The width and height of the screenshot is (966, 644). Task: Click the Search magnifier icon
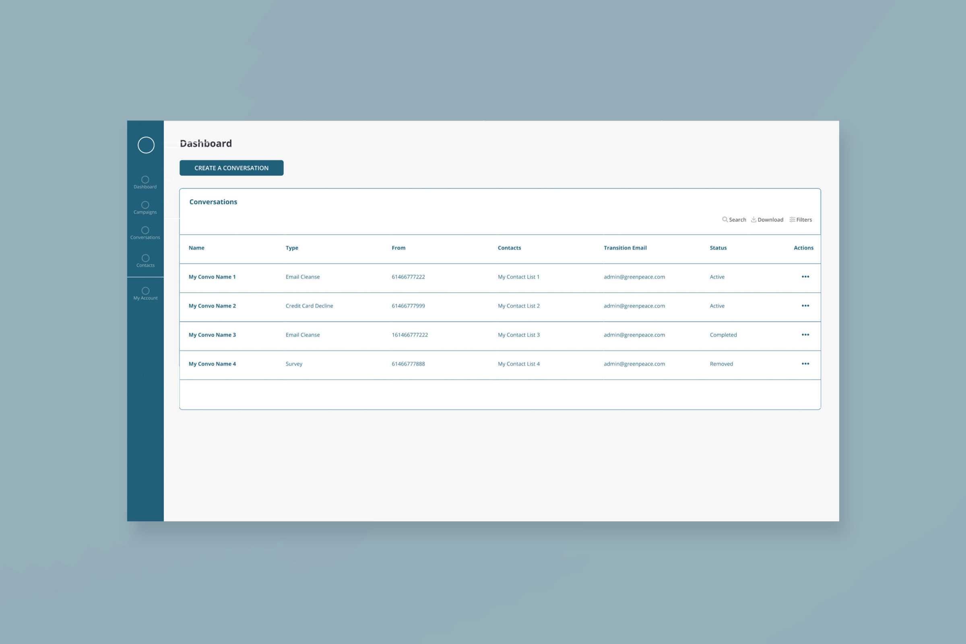(x=725, y=219)
